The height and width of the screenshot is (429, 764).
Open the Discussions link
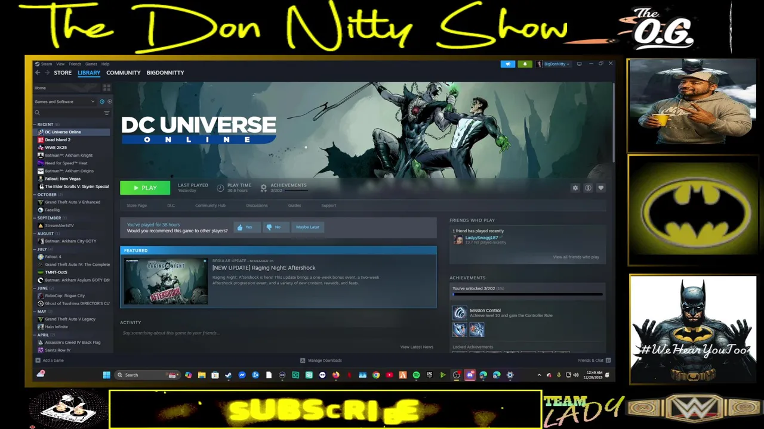257,206
